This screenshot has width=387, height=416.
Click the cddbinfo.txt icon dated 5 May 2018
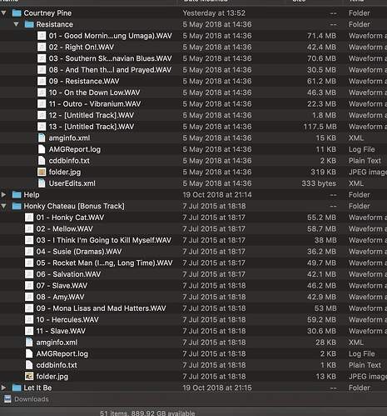click(42, 161)
